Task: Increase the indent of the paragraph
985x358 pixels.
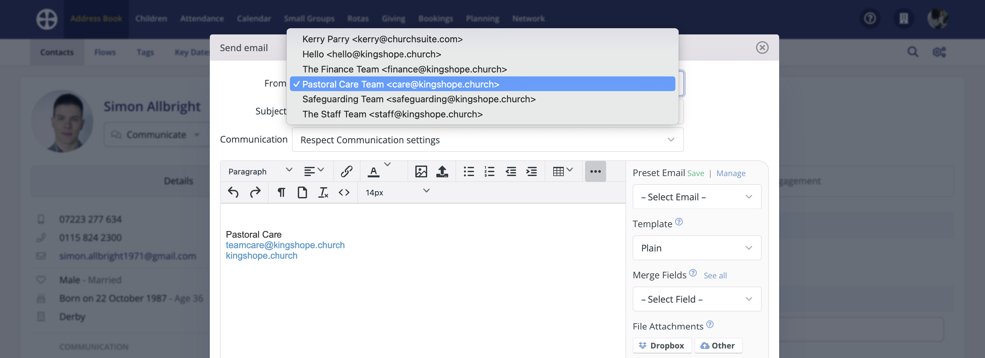Action: (532, 171)
